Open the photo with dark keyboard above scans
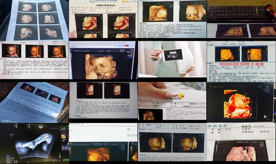Screen dimensions: 276x164 coord(241,19)
